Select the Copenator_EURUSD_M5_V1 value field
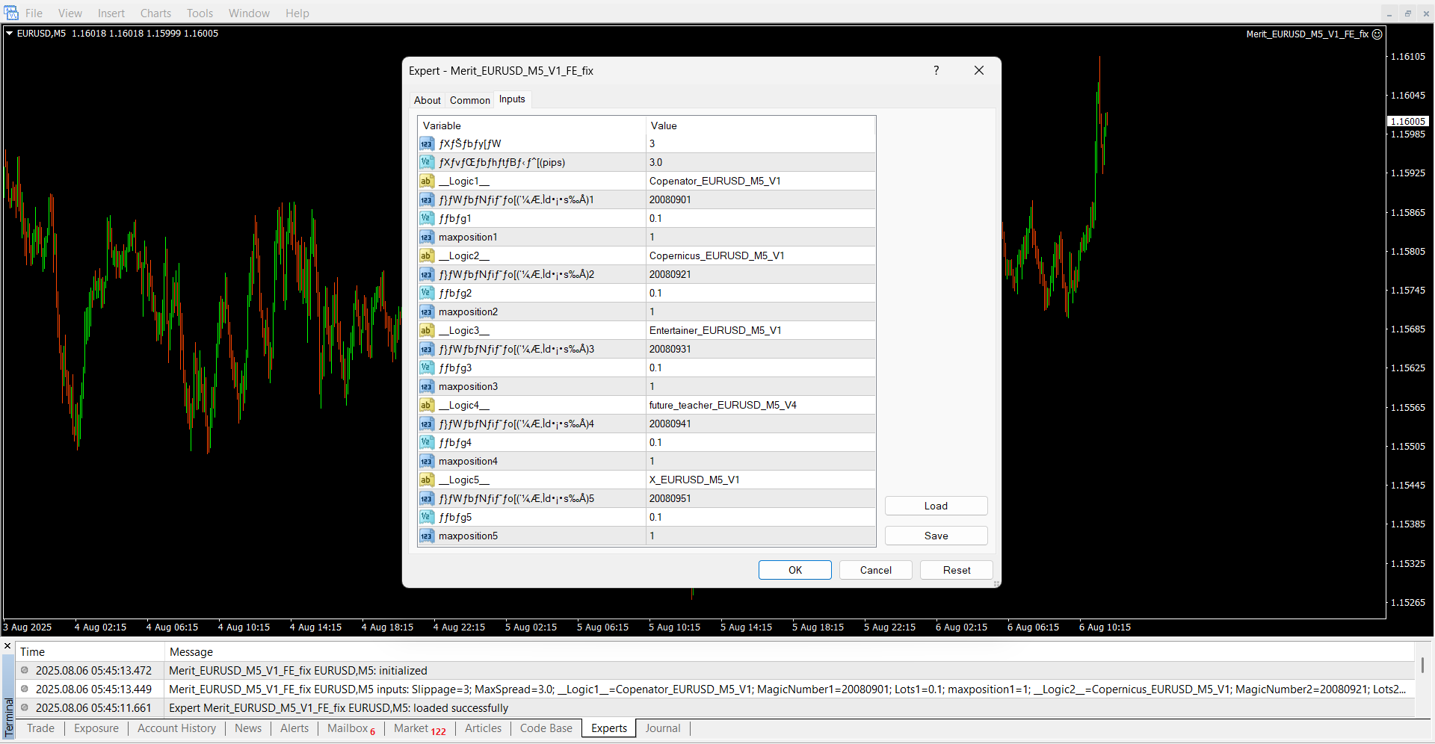Viewport: 1435px width, 744px height. point(760,181)
